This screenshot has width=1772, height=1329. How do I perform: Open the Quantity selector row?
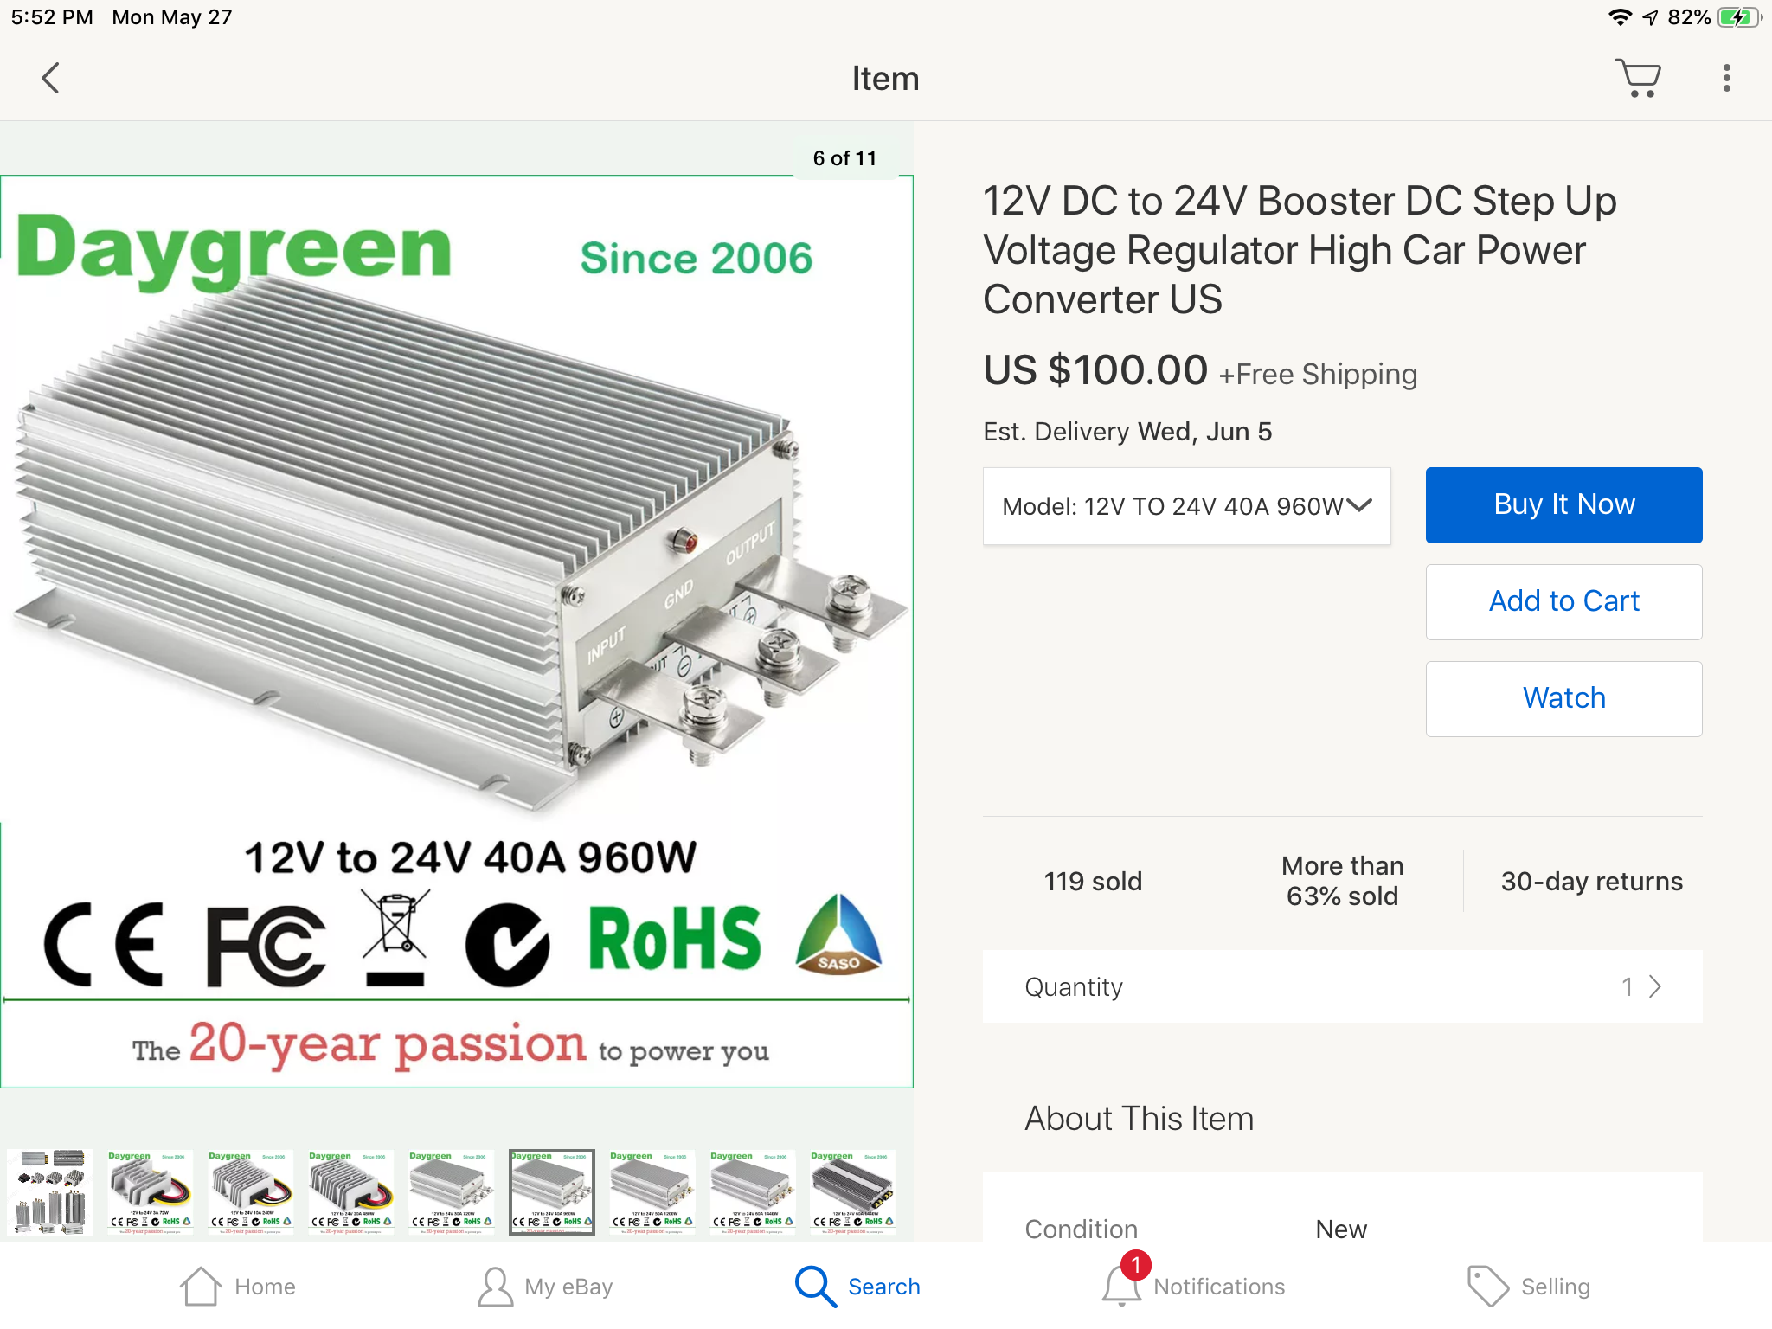1343,986
